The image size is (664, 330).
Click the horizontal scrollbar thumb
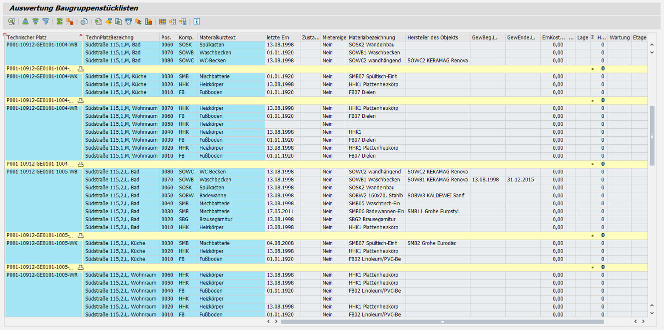click(x=442, y=322)
